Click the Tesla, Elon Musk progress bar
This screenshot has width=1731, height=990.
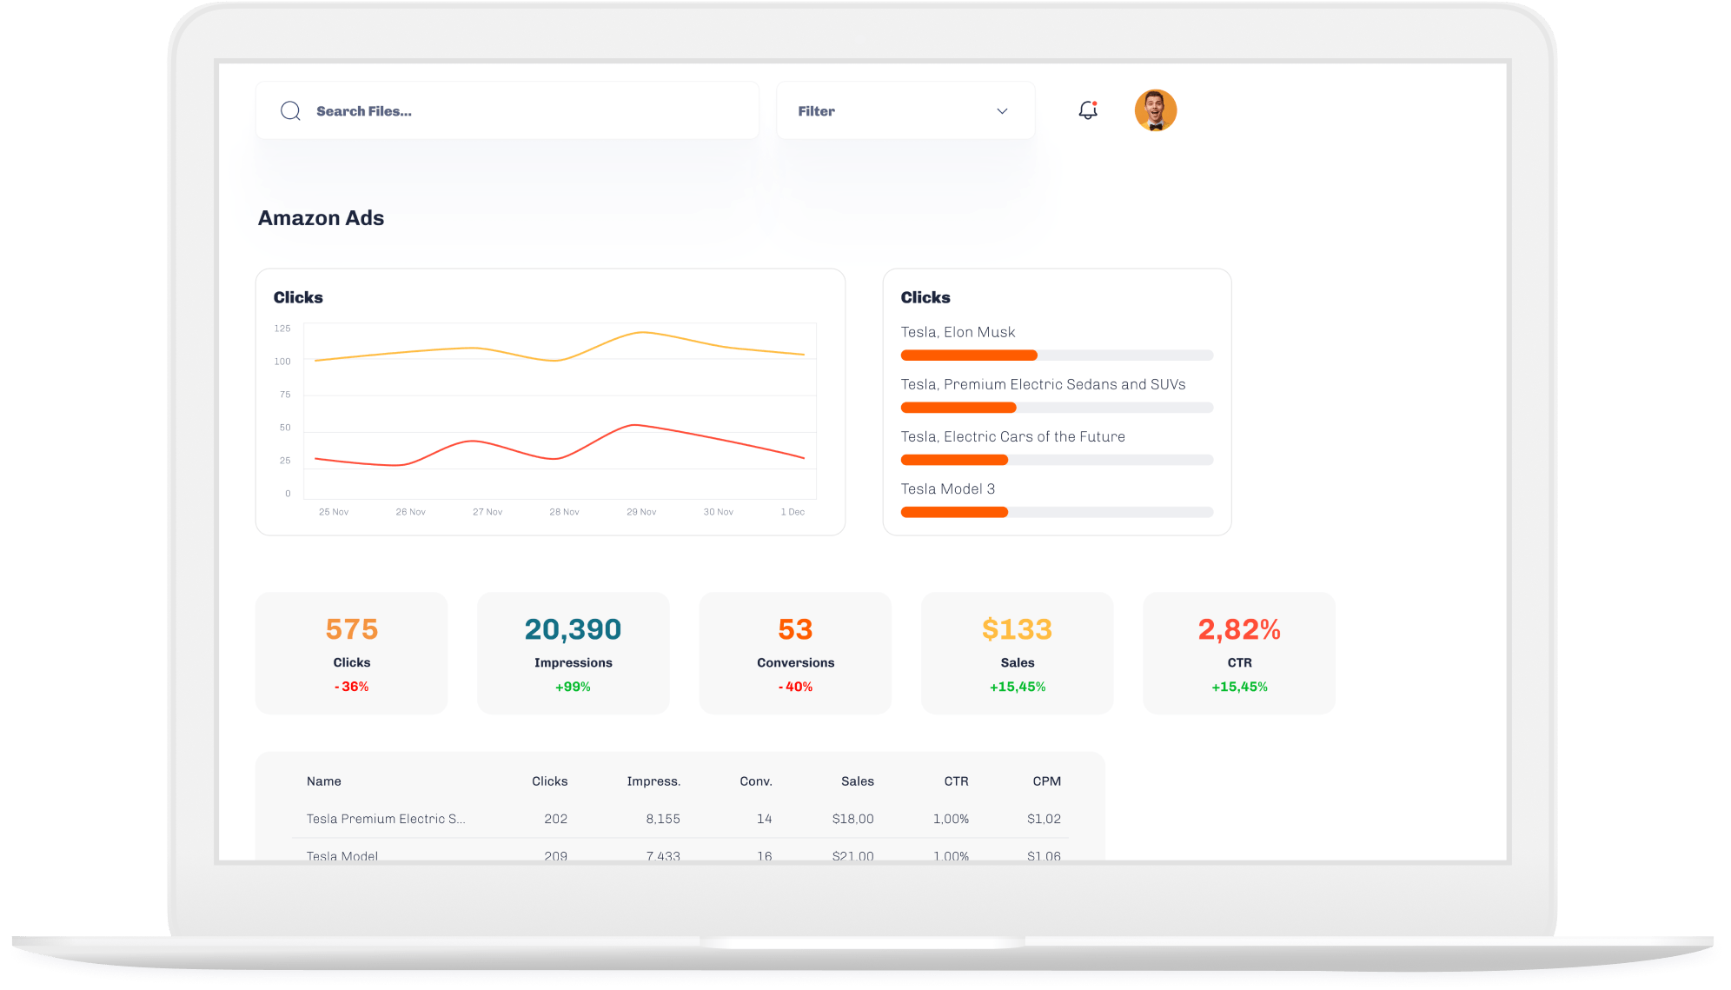[x=1057, y=355]
